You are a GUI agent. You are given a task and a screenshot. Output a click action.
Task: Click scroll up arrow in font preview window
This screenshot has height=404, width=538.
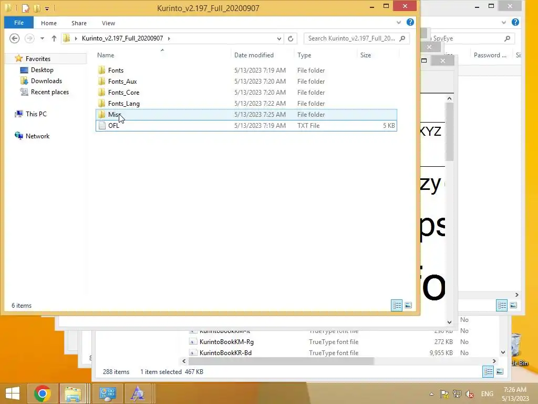[x=450, y=98]
